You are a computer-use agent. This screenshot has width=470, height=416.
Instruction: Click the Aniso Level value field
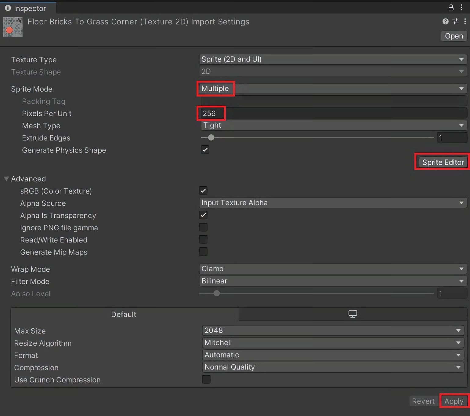click(452, 294)
